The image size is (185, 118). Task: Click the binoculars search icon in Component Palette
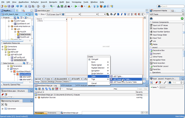click(x=151, y=19)
